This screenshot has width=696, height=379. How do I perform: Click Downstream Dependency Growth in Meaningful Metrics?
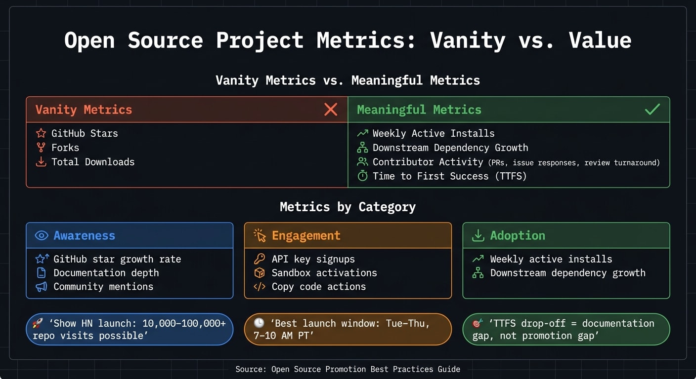tap(450, 148)
